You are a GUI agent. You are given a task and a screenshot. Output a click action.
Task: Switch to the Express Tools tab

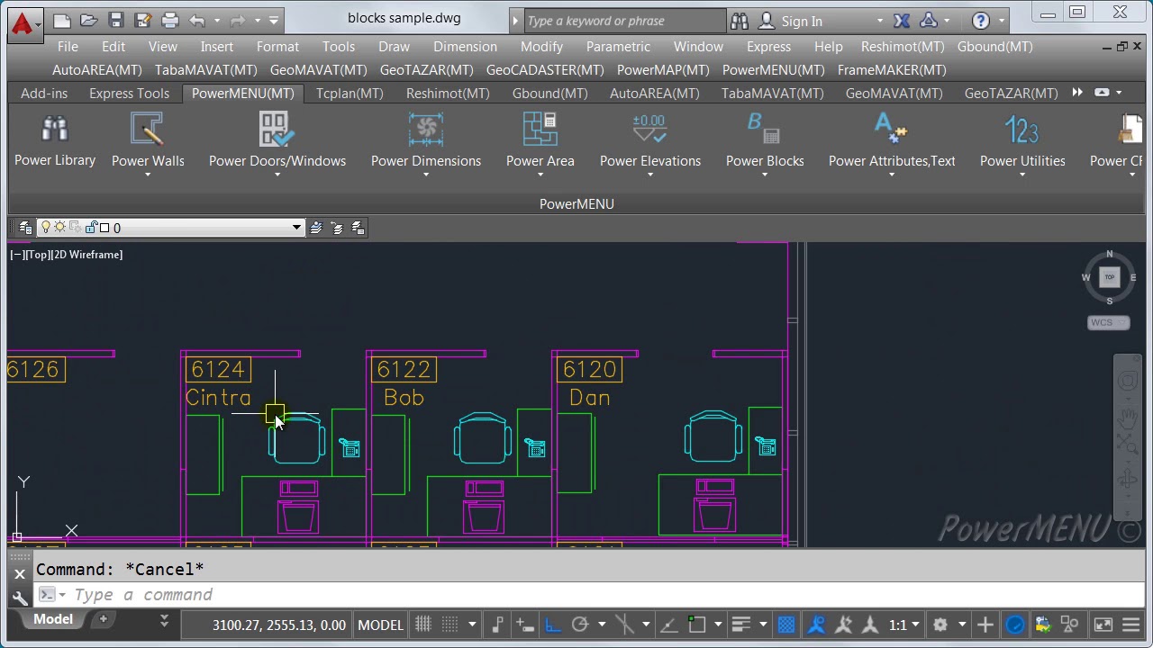pyautogui.click(x=129, y=94)
